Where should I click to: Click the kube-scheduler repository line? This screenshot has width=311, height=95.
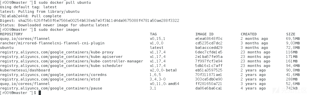click(x=61, y=66)
